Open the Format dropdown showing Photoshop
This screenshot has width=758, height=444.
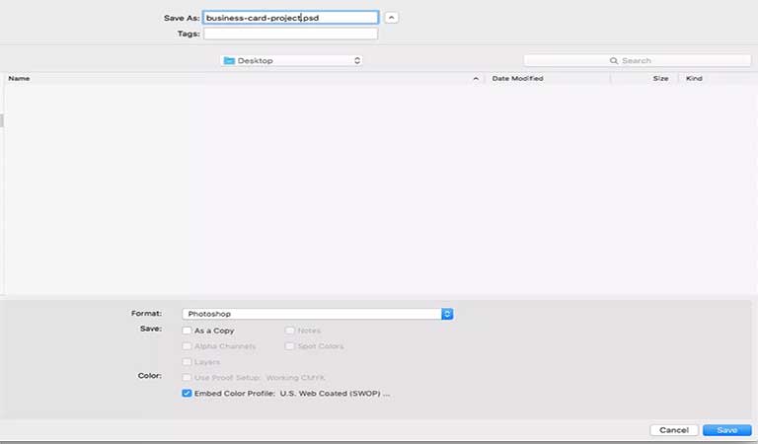point(318,314)
